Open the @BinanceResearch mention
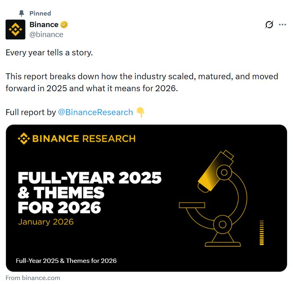Screen dimensions: 293x284 96,112
